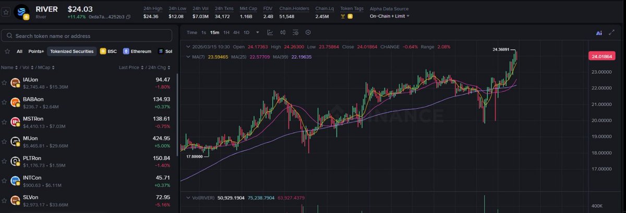This screenshot has height=213, width=626.
Task: Switch to the Ethereum chain tab
Action: [137, 51]
